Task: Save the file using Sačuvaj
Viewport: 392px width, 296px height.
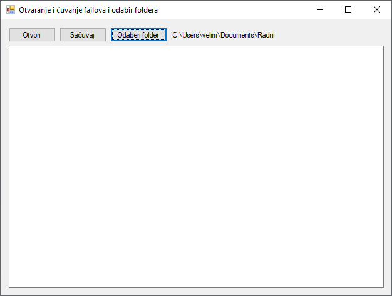Action: click(x=83, y=35)
